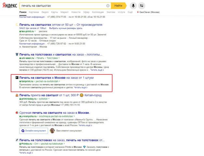
Task: Switch to the Картинки tab
Action: coord(34,12)
